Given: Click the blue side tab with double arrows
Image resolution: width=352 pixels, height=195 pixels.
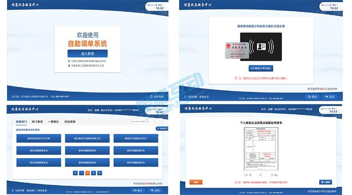Looking at the screenshot, I should point(162,129).
